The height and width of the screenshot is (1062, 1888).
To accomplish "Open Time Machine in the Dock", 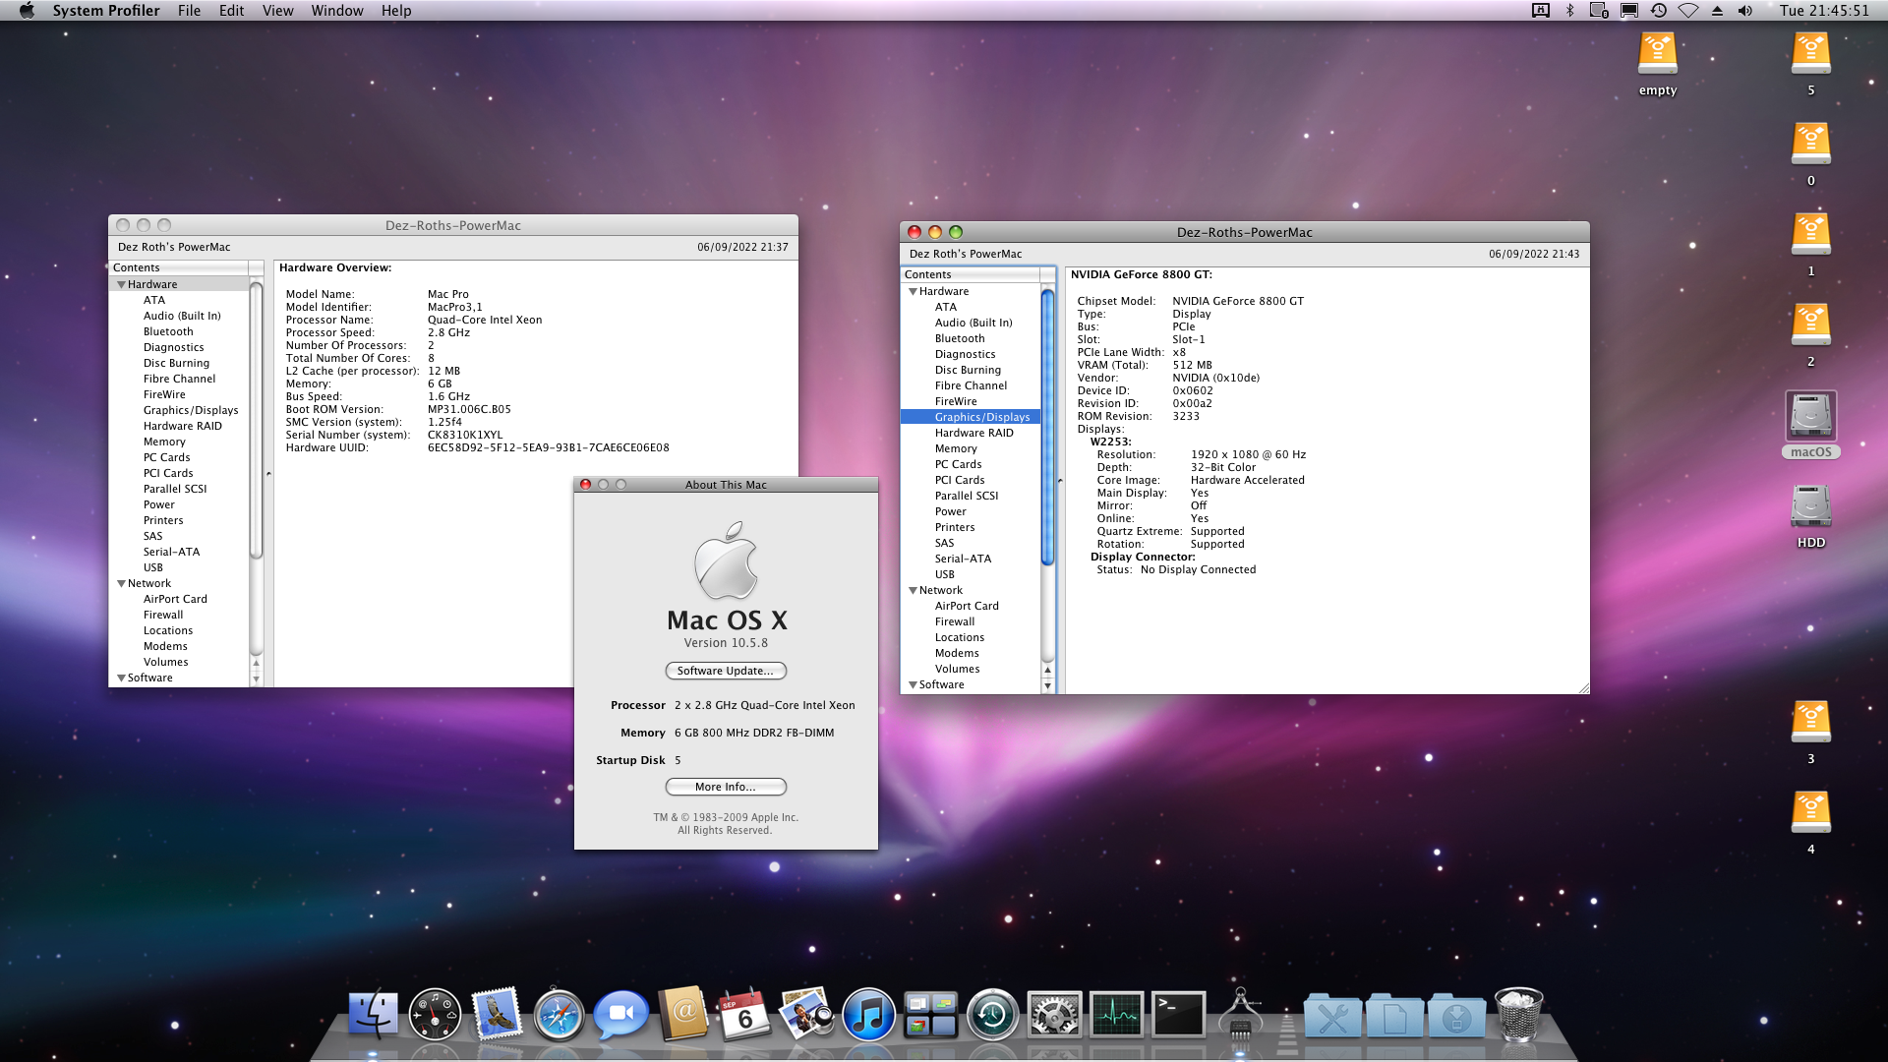I will pyautogui.click(x=992, y=1014).
